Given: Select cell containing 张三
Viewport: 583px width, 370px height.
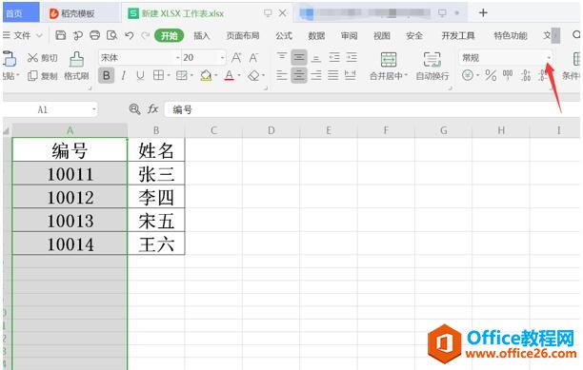Looking at the screenshot, I should (156, 174).
